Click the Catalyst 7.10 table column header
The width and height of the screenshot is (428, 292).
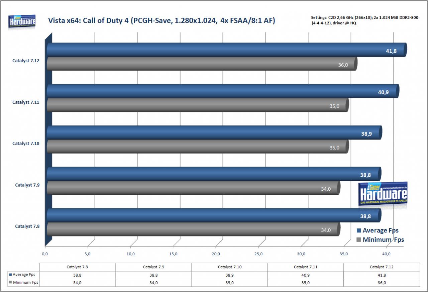pos(229,267)
